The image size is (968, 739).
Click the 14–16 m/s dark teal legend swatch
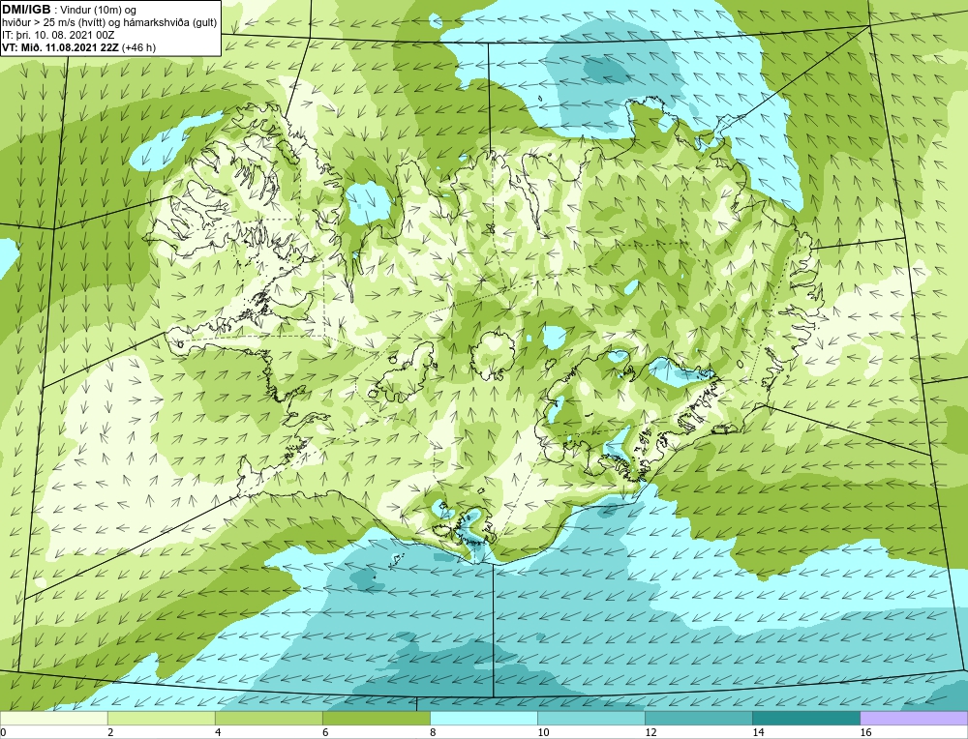point(805,718)
